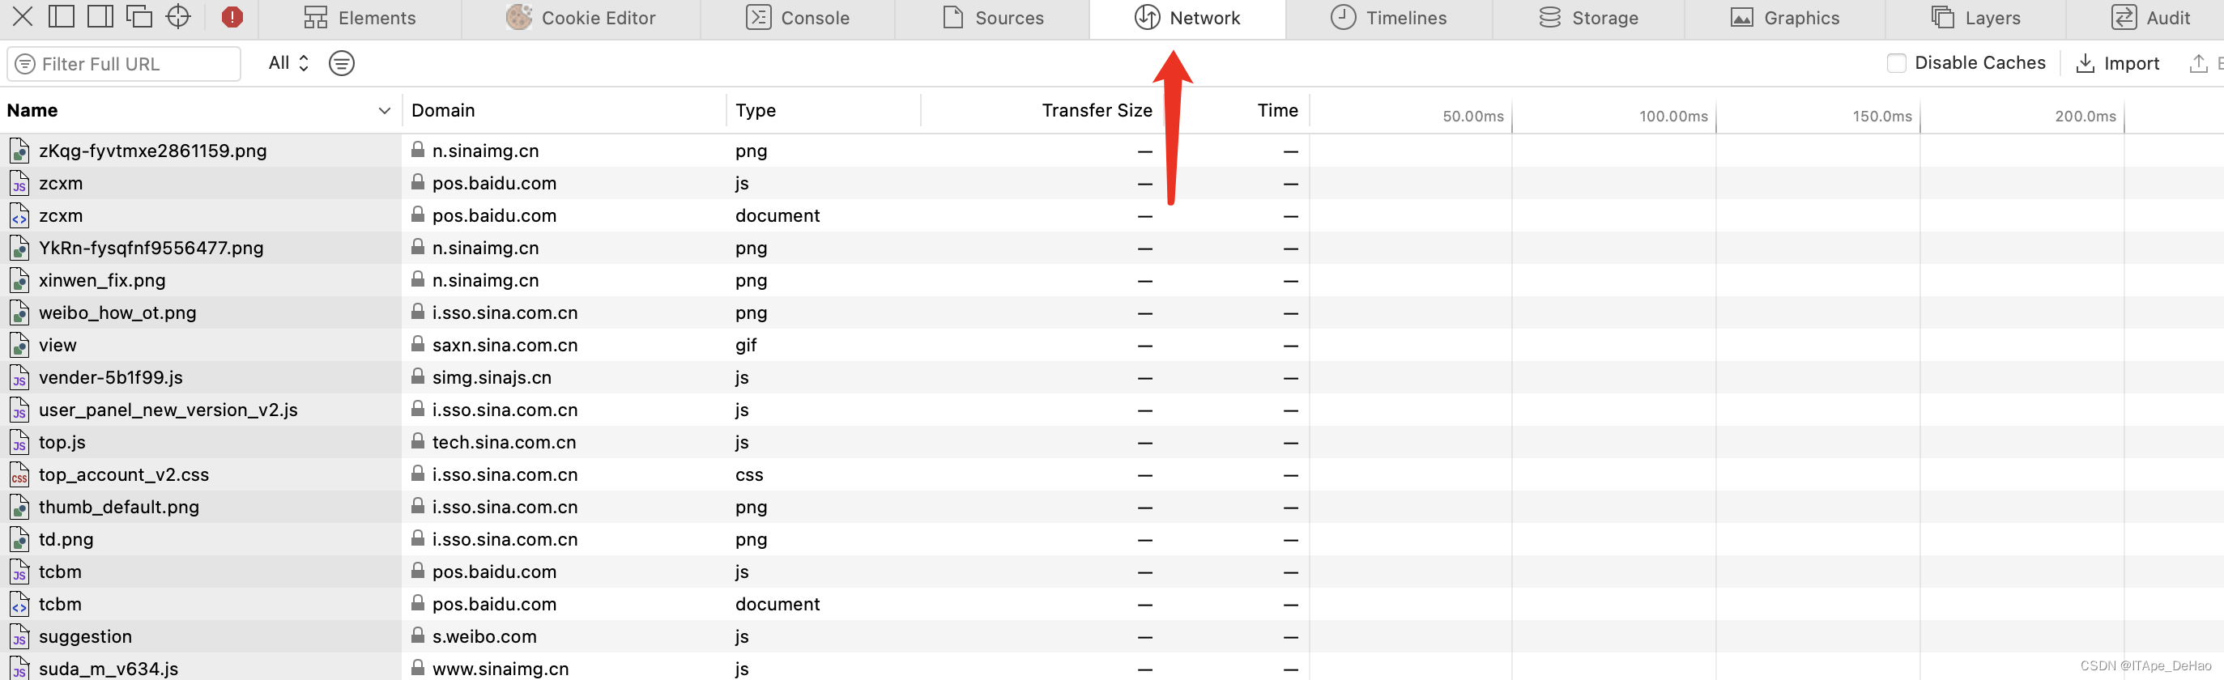Screen dimensions: 2224x680
Task: Click JS icon beside user_panel_new_version_v2.js
Action: [x=19, y=410]
